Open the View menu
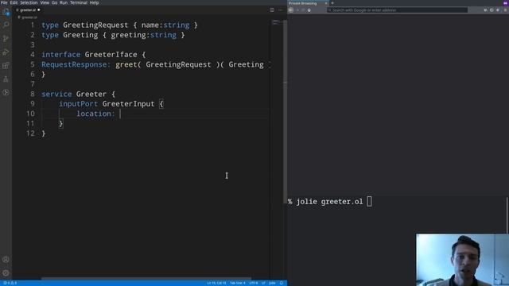Screen dimensions: 509x286 [45, 2]
